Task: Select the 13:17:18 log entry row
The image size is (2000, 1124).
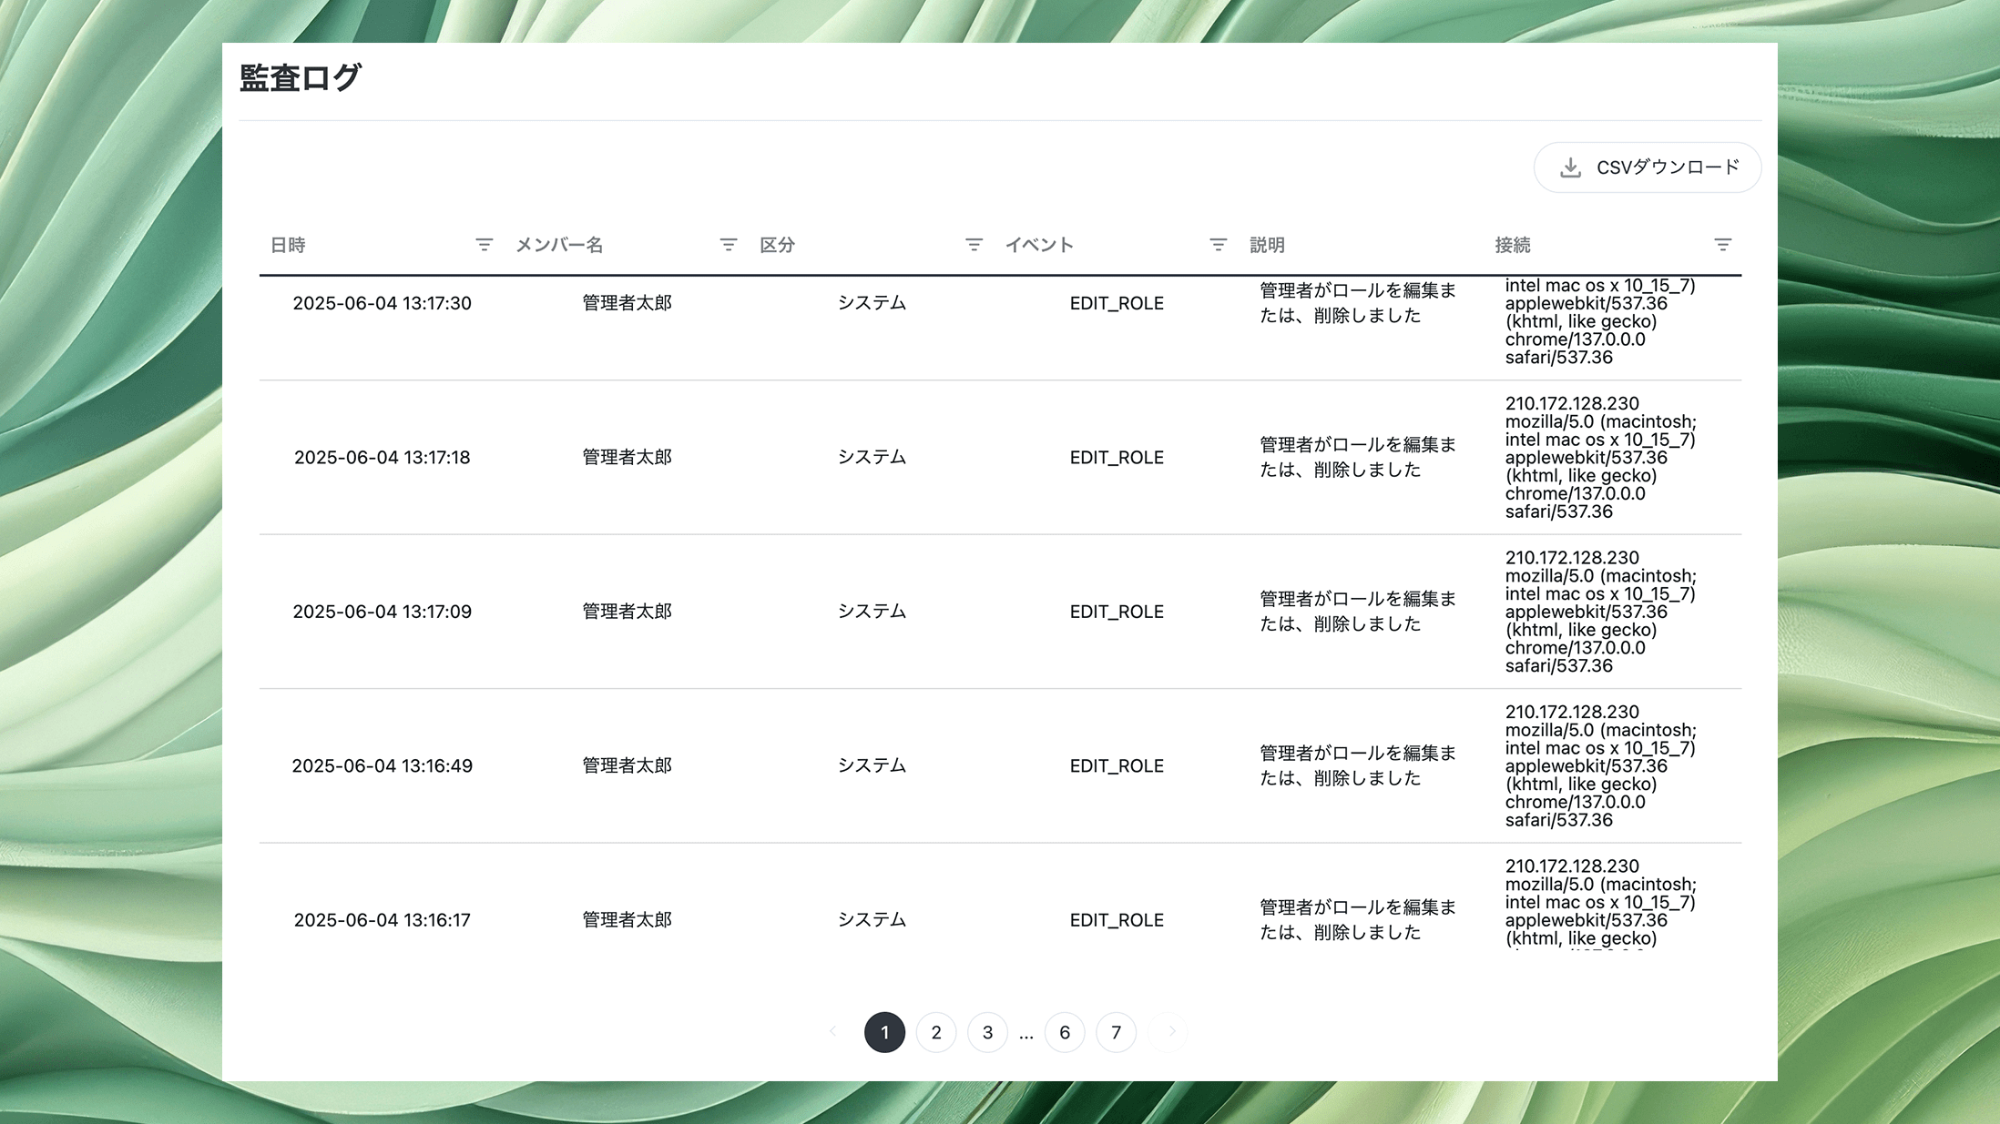Action: tap(382, 458)
